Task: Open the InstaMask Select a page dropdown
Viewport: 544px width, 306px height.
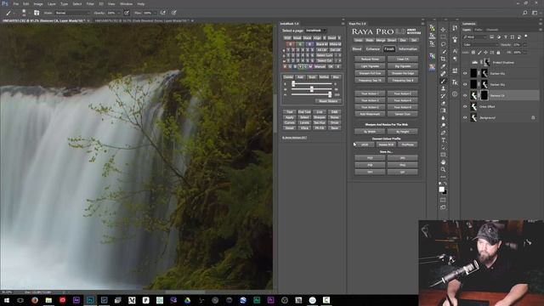Action: point(316,31)
